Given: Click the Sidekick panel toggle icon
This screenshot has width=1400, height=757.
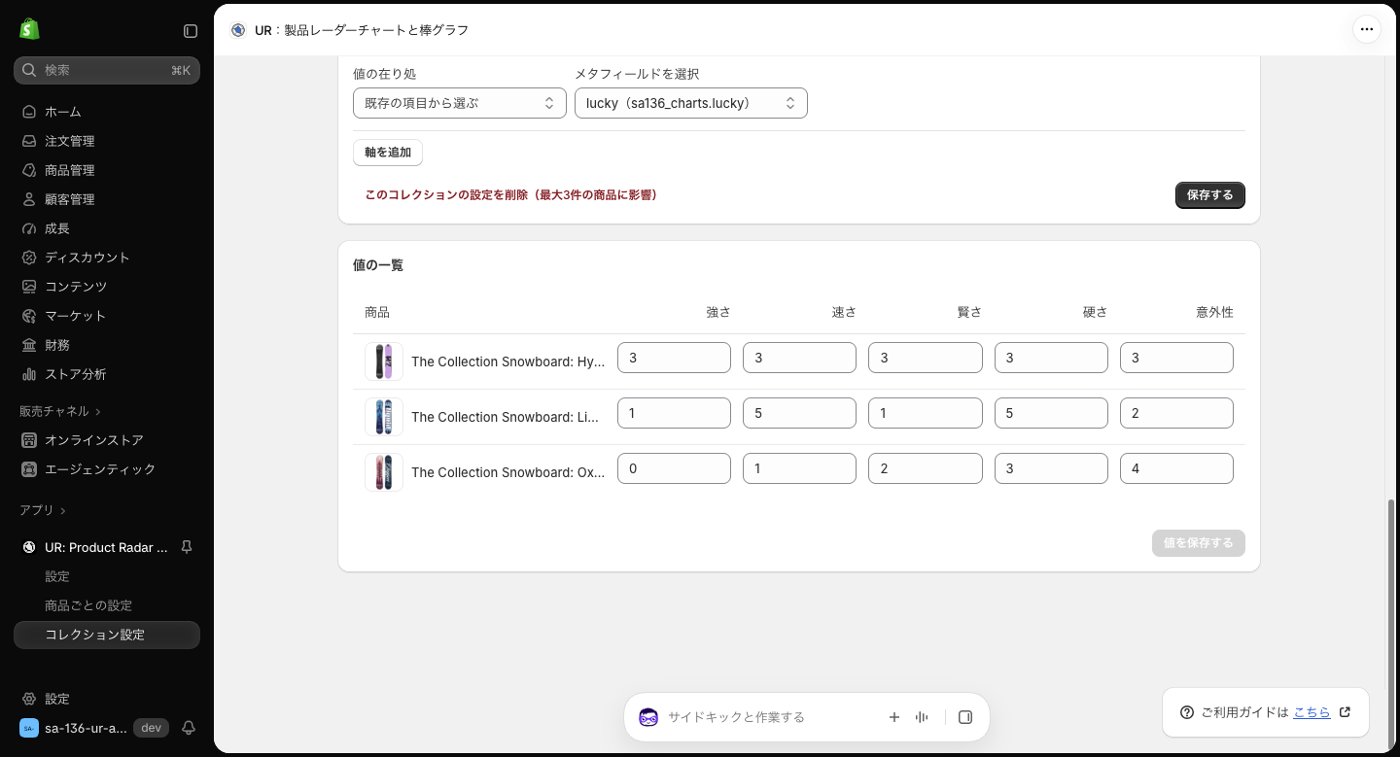Looking at the screenshot, I should pyautogui.click(x=965, y=717).
